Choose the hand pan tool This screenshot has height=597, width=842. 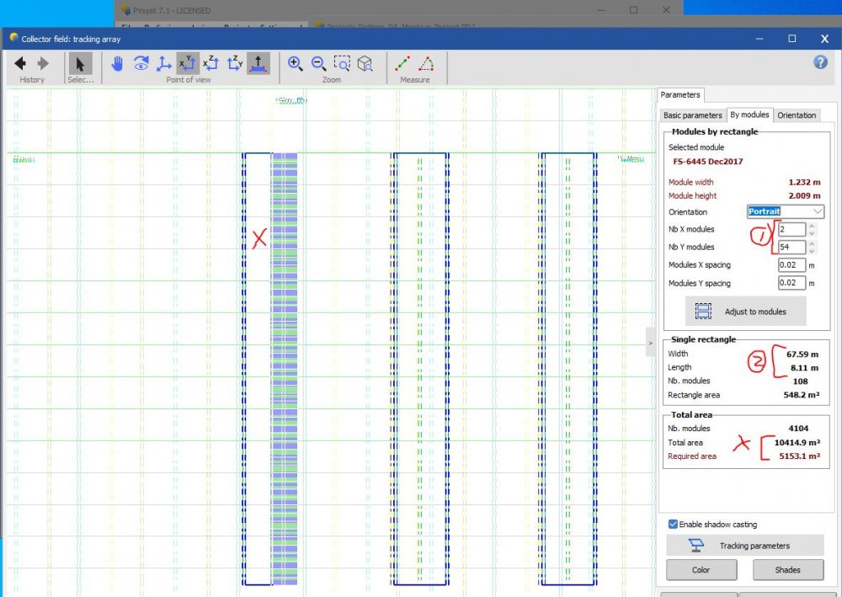tap(118, 64)
